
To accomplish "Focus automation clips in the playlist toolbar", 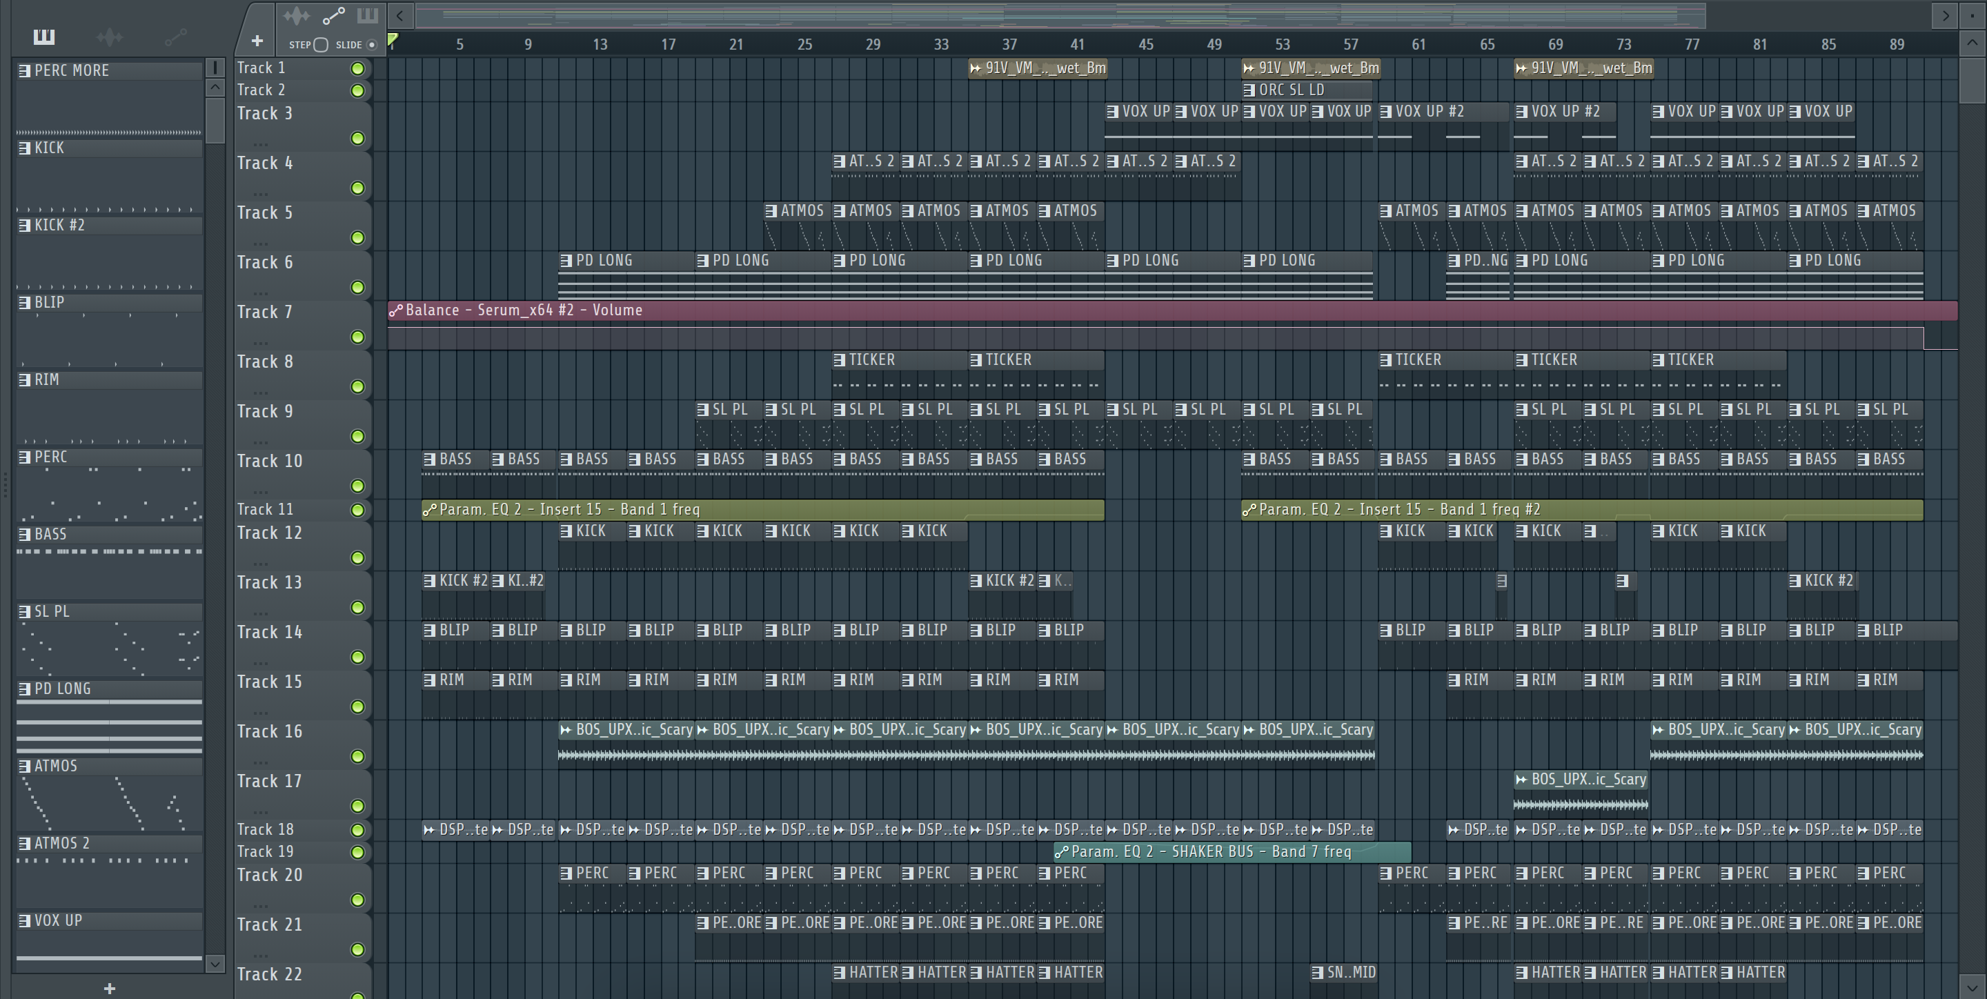I will click(x=333, y=15).
